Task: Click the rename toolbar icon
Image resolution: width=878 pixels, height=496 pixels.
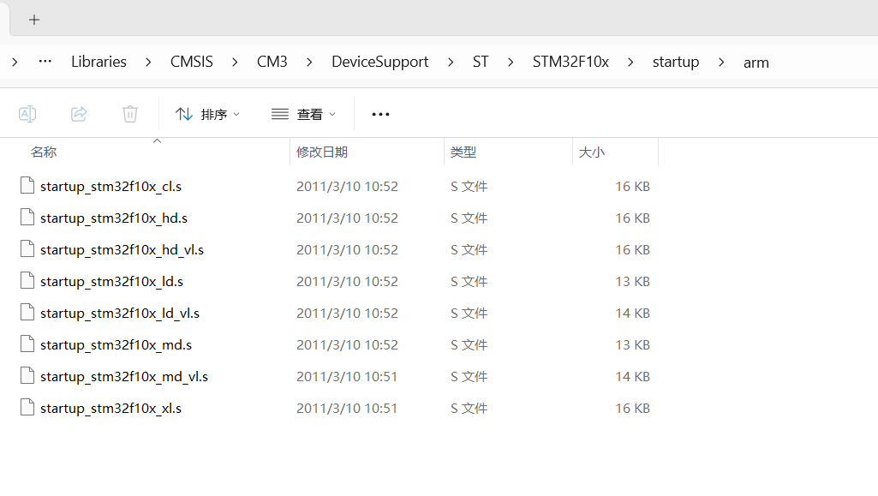Action: (27, 114)
